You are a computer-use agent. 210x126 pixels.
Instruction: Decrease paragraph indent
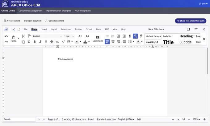tap(124, 36)
